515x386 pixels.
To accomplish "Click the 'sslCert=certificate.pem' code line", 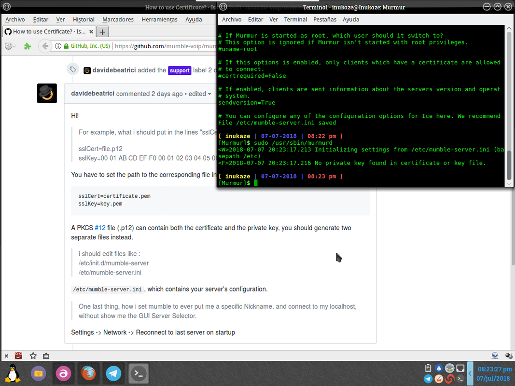I will point(114,196).
